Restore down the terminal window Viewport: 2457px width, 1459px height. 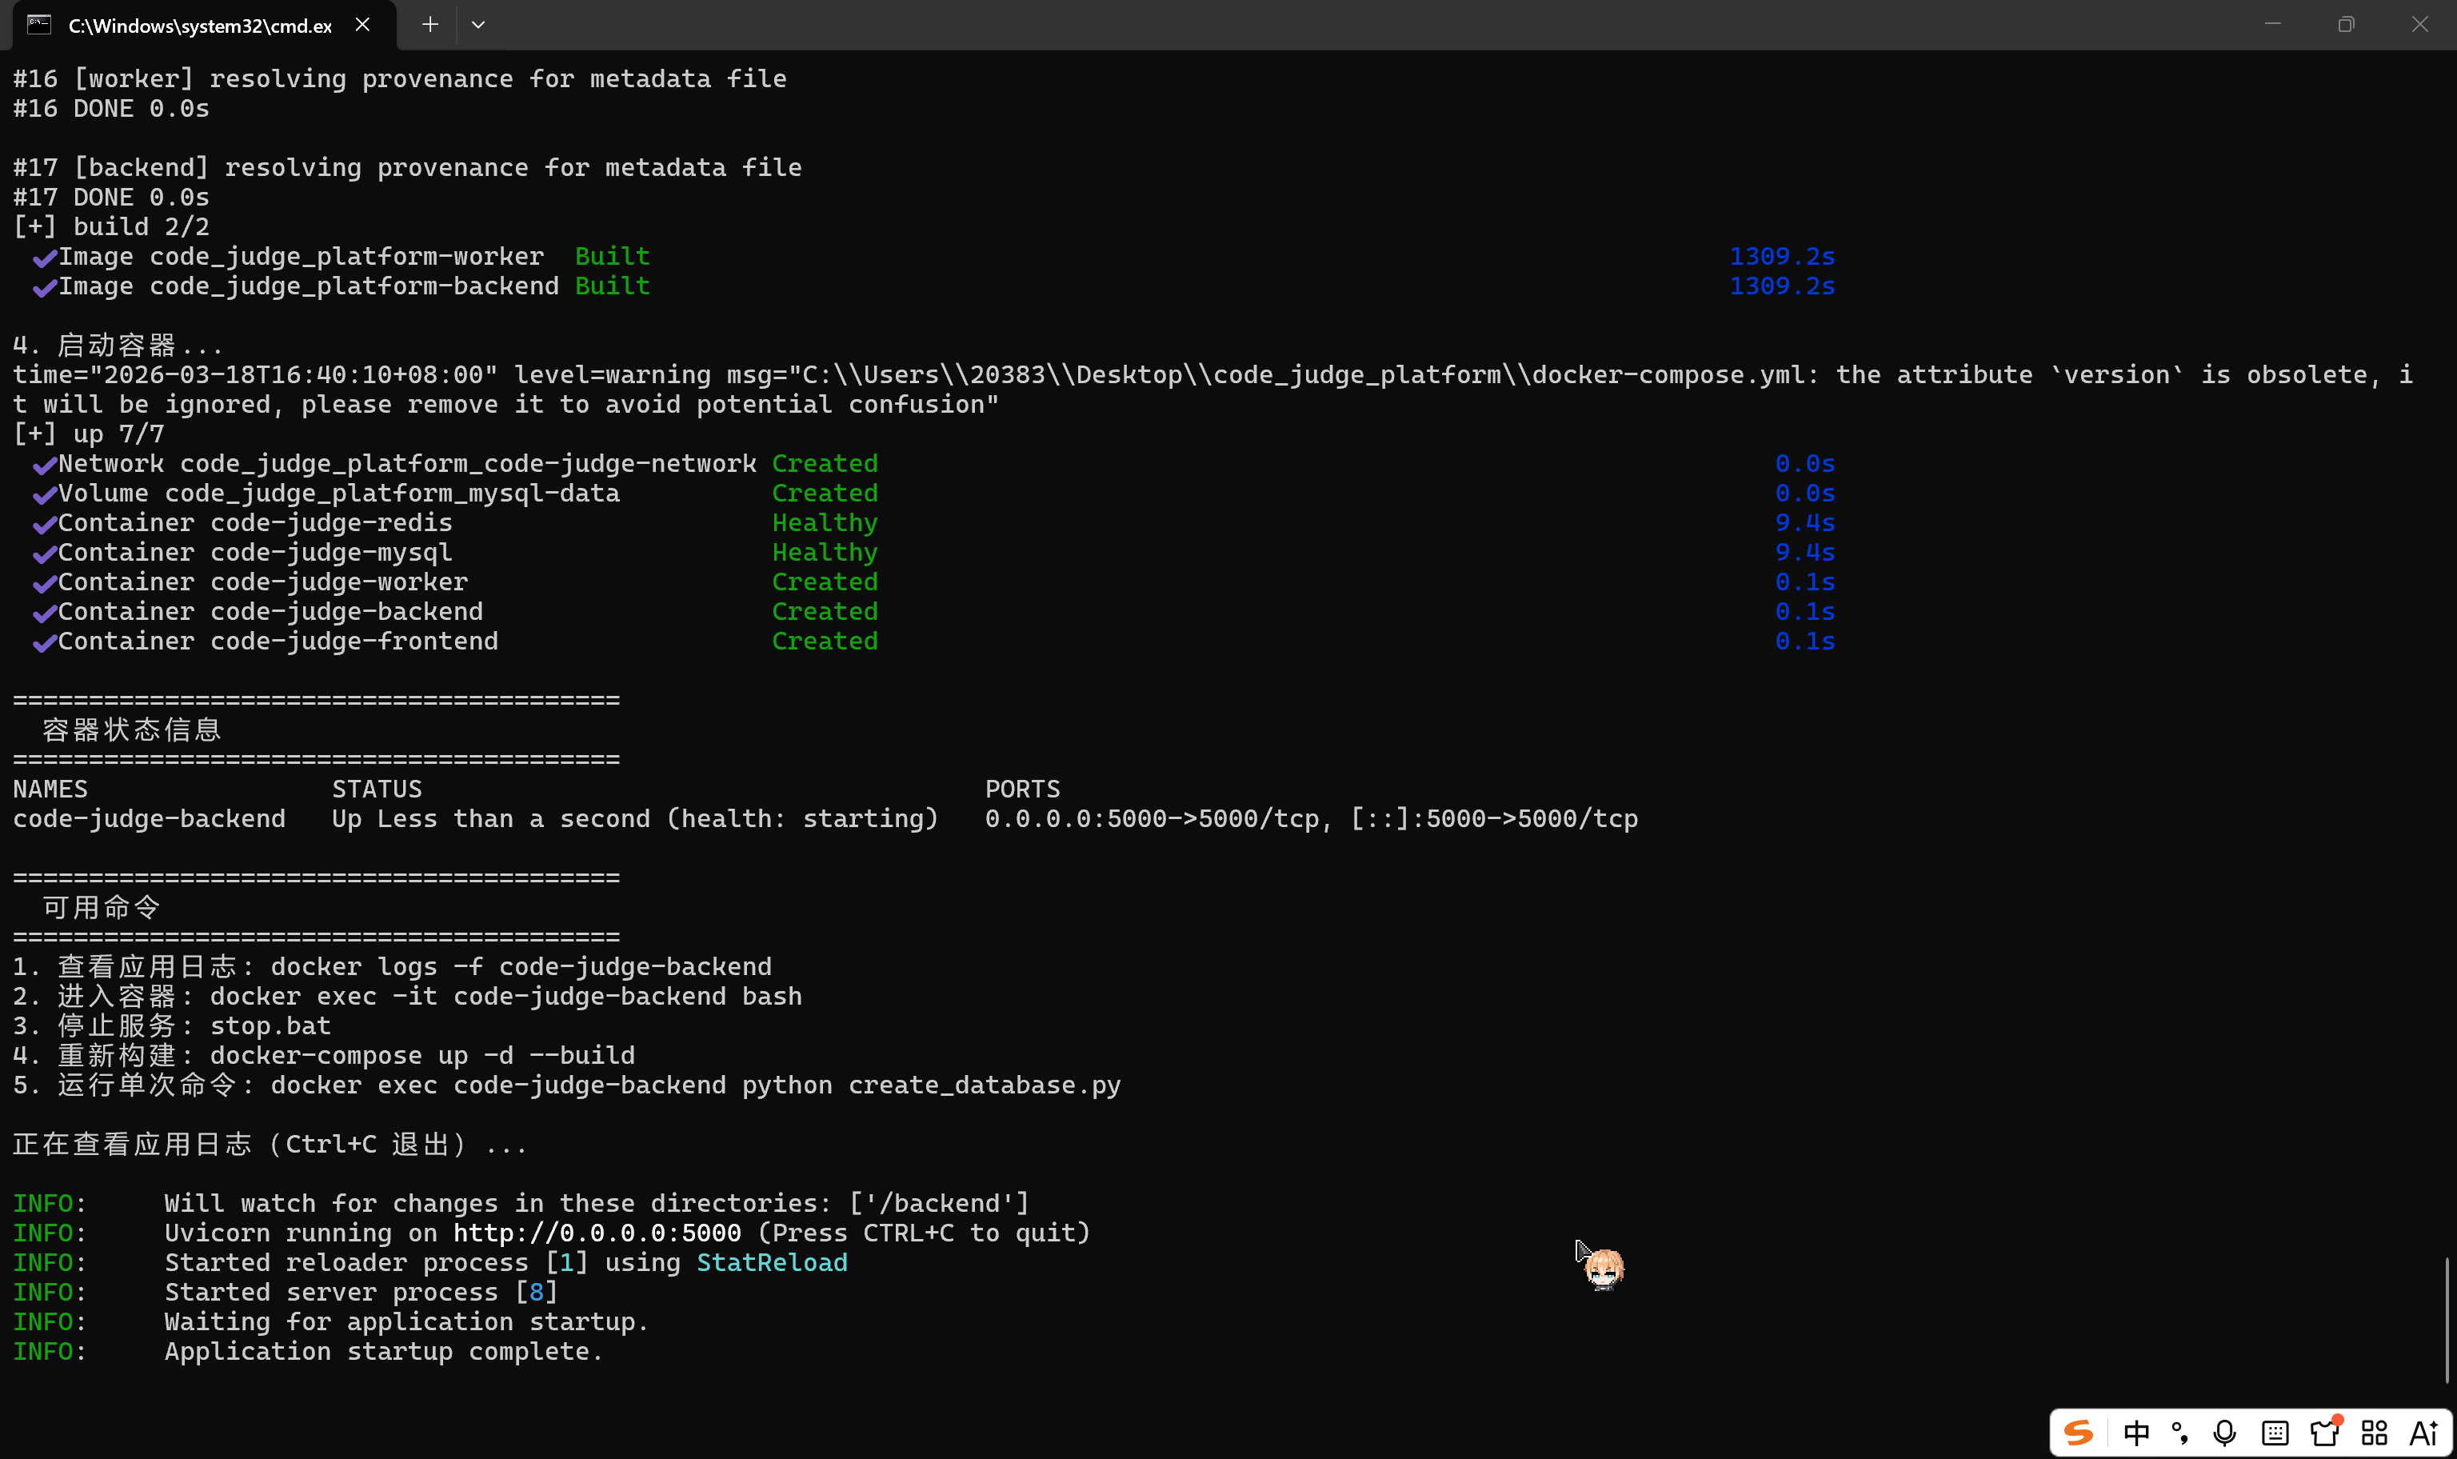(x=2346, y=25)
